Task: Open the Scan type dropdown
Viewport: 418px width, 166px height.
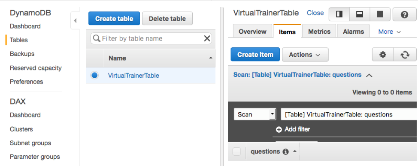Action: click(x=255, y=114)
